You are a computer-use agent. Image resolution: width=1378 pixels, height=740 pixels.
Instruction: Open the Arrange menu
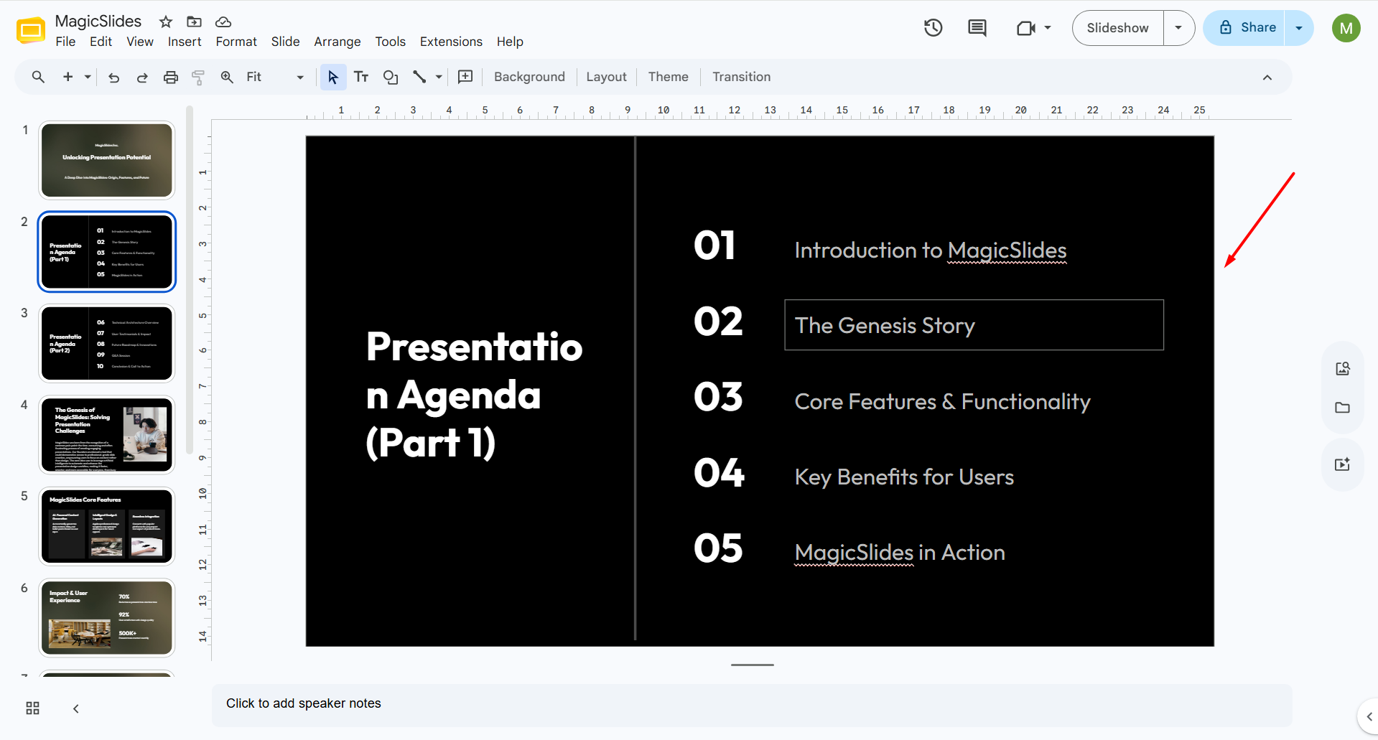click(337, 42)
